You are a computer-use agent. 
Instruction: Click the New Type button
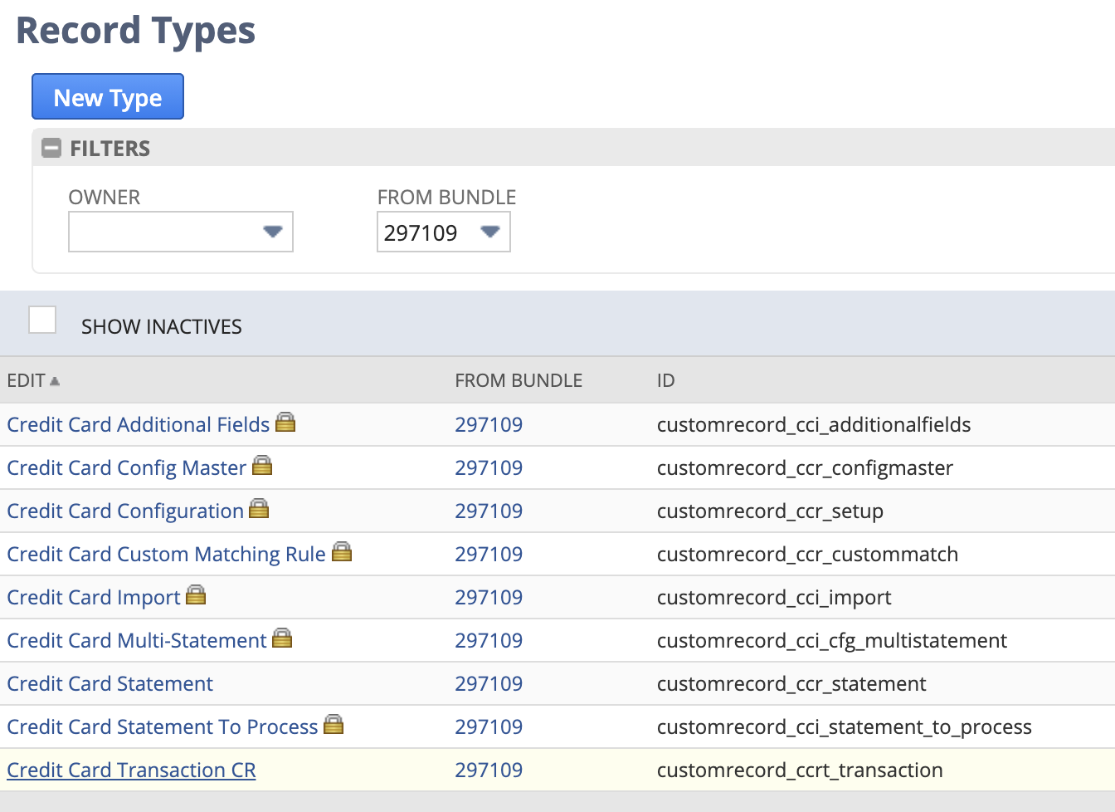click(108, 96)
